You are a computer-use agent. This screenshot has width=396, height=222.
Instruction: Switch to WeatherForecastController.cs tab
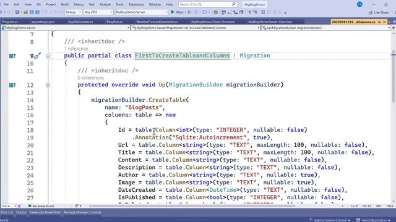[157, 22]
